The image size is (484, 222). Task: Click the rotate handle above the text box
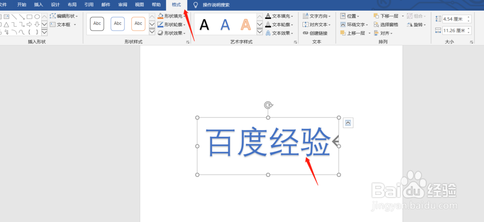point(268,105)
